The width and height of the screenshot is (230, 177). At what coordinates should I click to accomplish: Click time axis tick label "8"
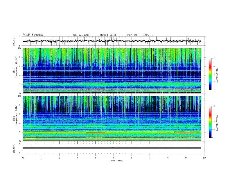[x=168, y=158]
